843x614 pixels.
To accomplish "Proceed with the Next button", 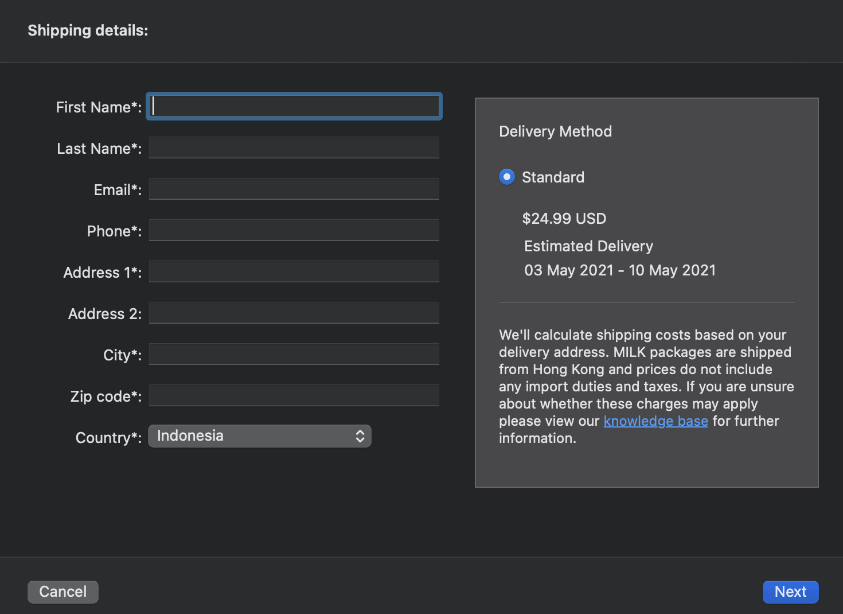I will (x=790, y=592).
